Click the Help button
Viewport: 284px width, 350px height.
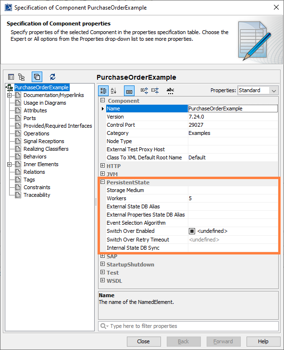point(263,341)
